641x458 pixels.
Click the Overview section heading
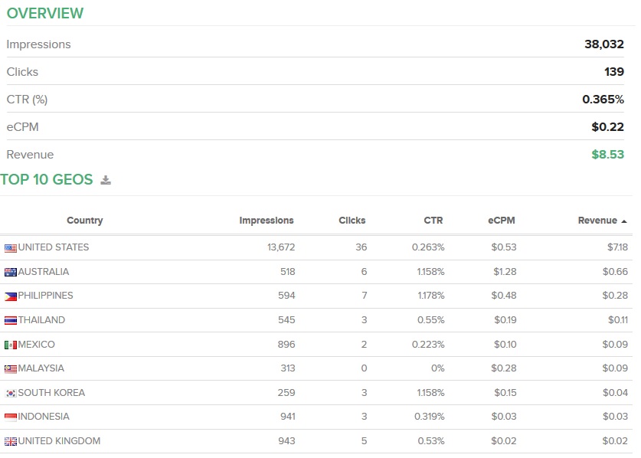pyautogui.click(x=45, y=14)
